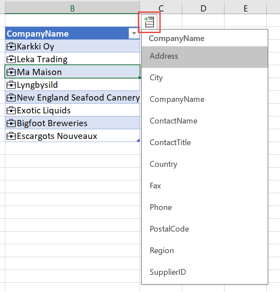The image size is (280, 292).
Task: Open the CompanyName column filter dropdown
Action: 134,34
